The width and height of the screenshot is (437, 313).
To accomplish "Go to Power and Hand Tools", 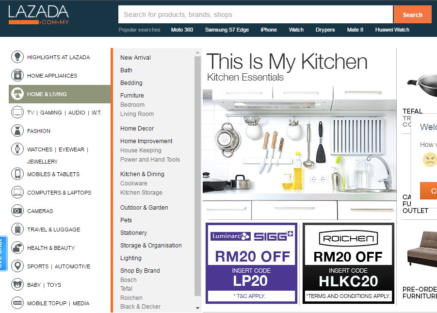I will pyautogui.click(x=150, y=159).
